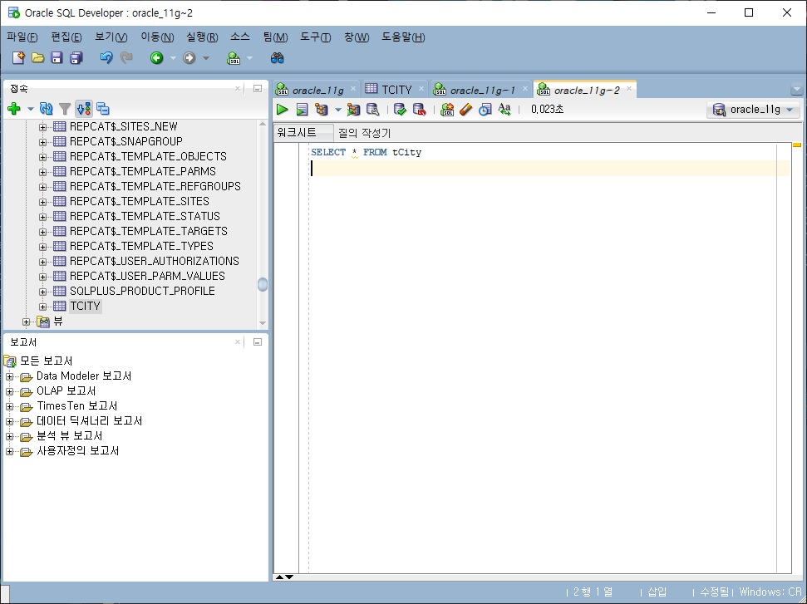Click the Explain Plan icon
807x604 pixels.
(322, 109)
